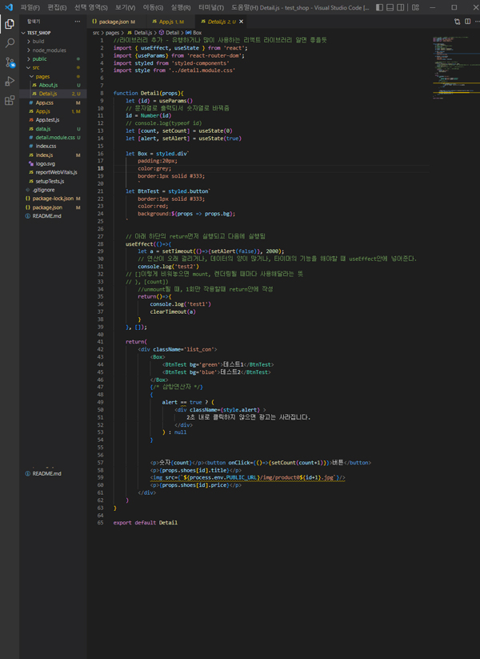Open the 파일(F) menu
Viewport: 480px width, 659px height.
tap(30, 7)
